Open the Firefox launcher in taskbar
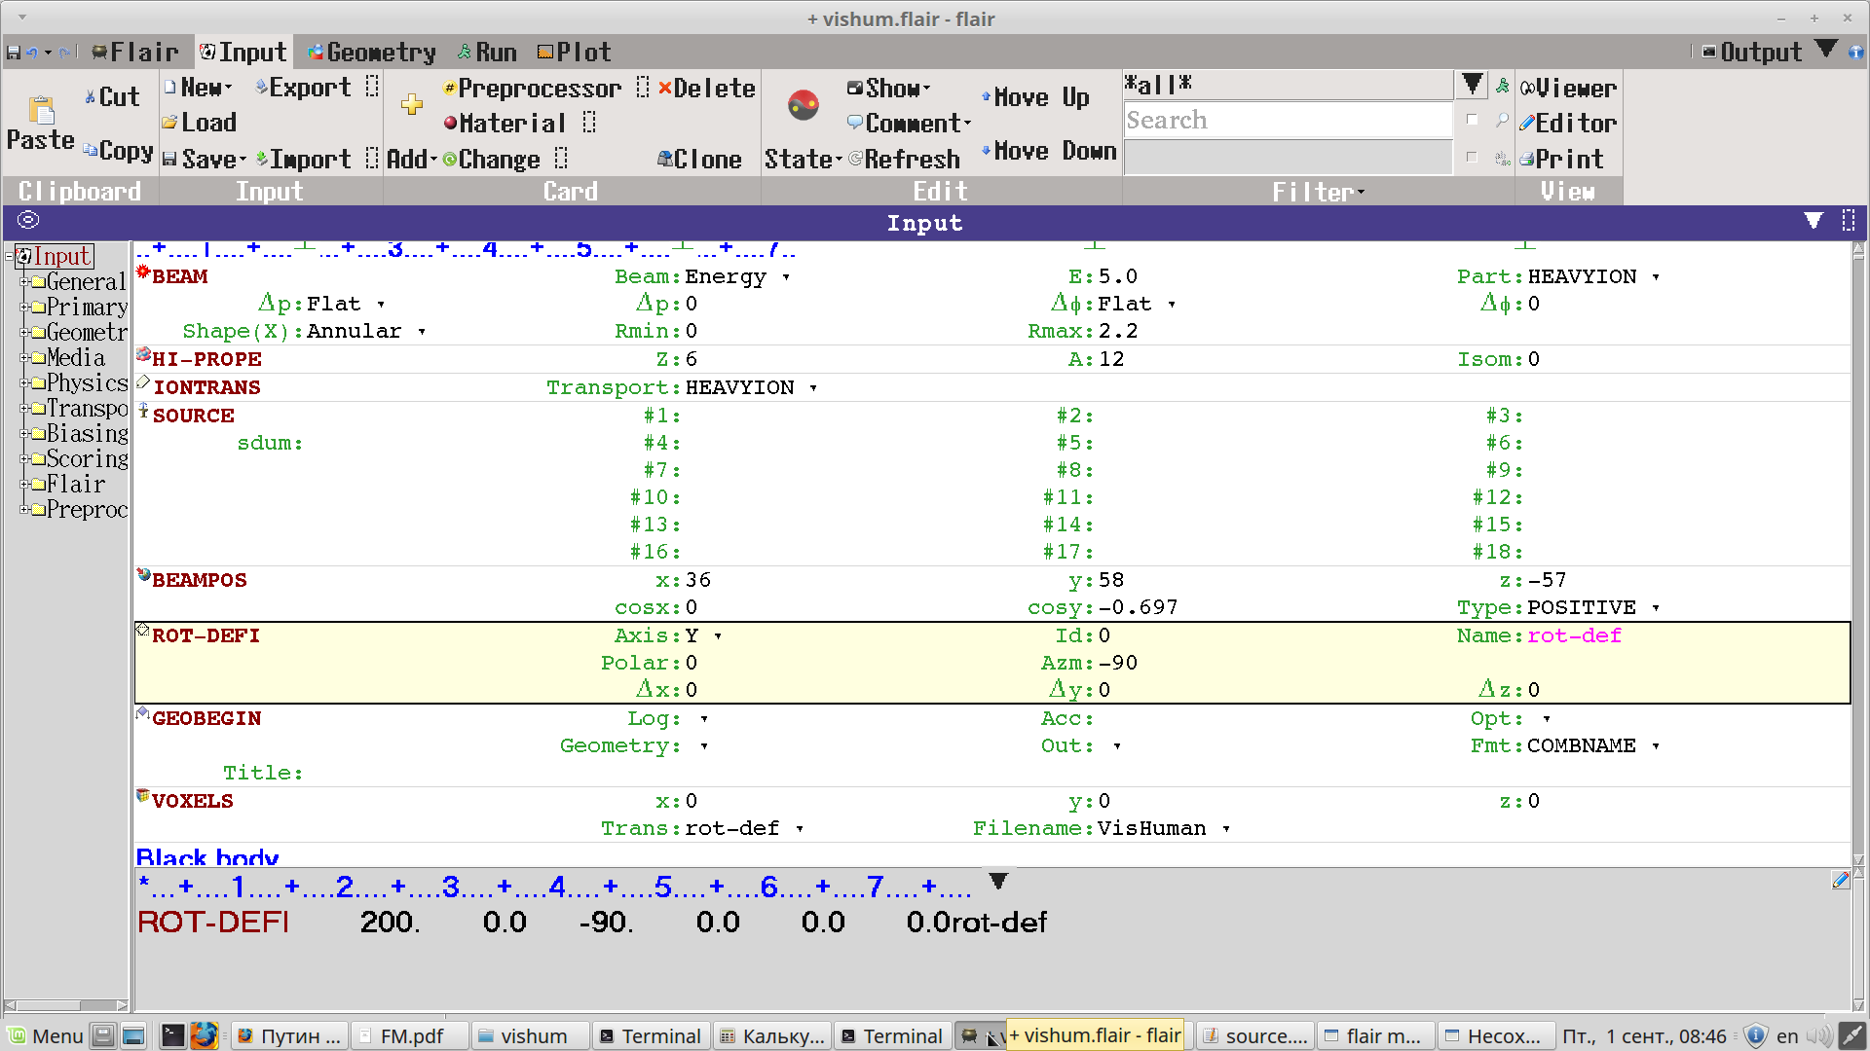Viewport: 1870px width, 1051px height. click(204, 1035)
